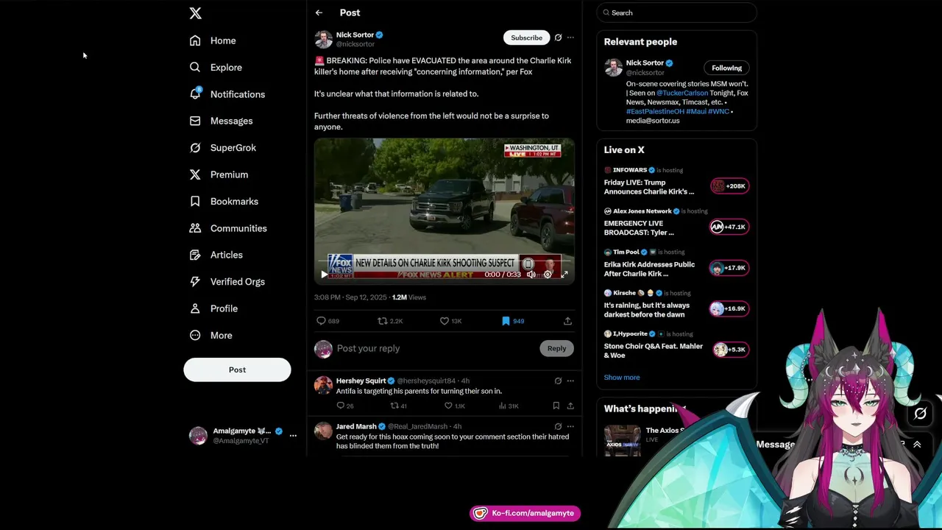Open the Kofi.com/amalgamyte link
This screenshot has width=942, height=530.
coord(525,513)
